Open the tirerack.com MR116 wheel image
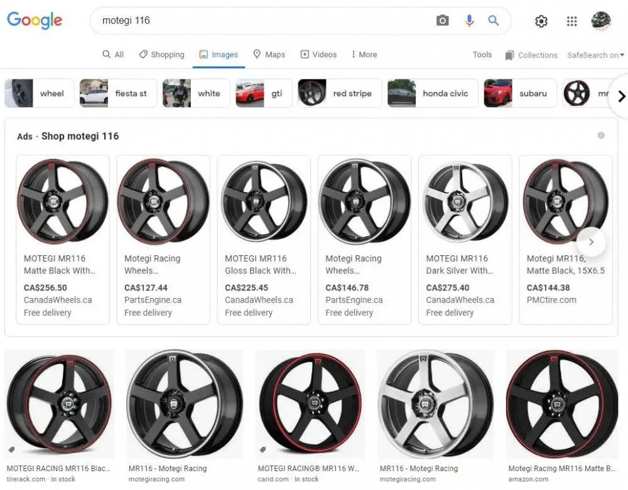This screenshot has height=490, width=628. (x=59, y=405)
